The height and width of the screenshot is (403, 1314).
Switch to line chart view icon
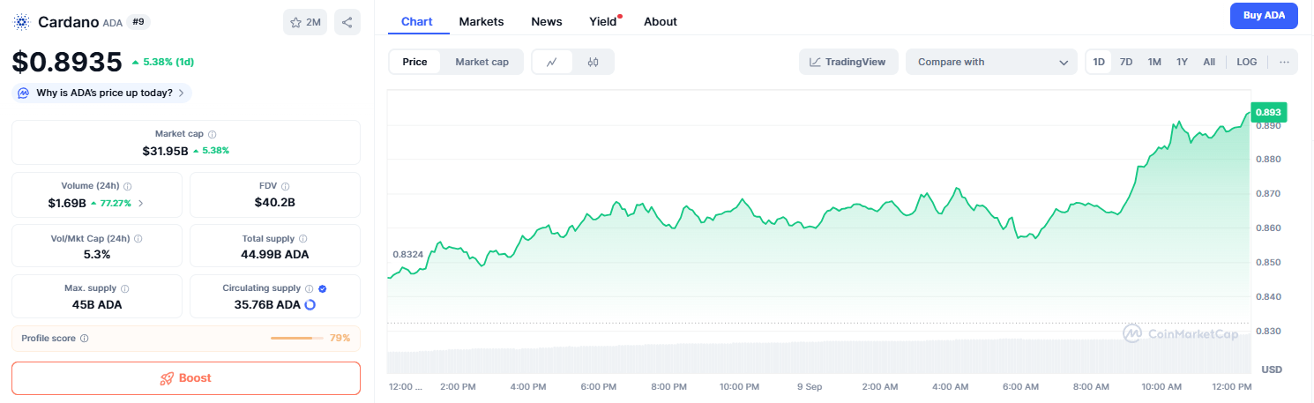coord(552,62)
